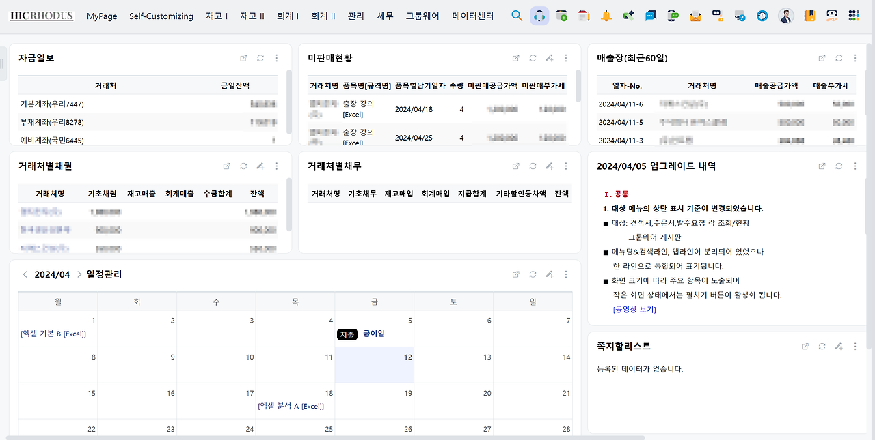Open the colored apps grid icon
The width and height of the screenshot is (875, 440).
[854, 16]
